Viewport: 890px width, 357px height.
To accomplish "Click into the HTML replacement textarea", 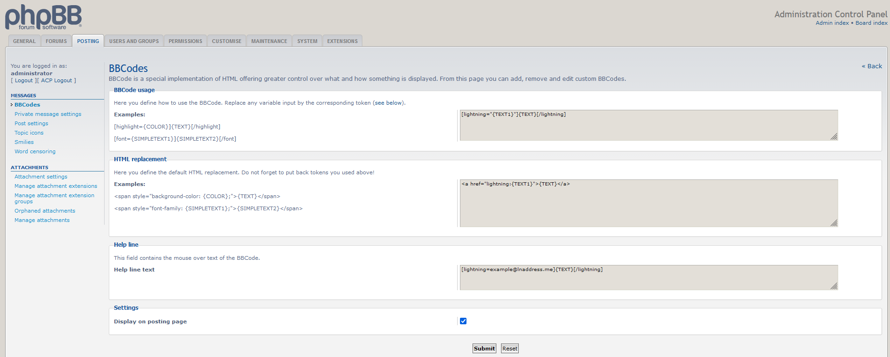I will click(649, 203).
